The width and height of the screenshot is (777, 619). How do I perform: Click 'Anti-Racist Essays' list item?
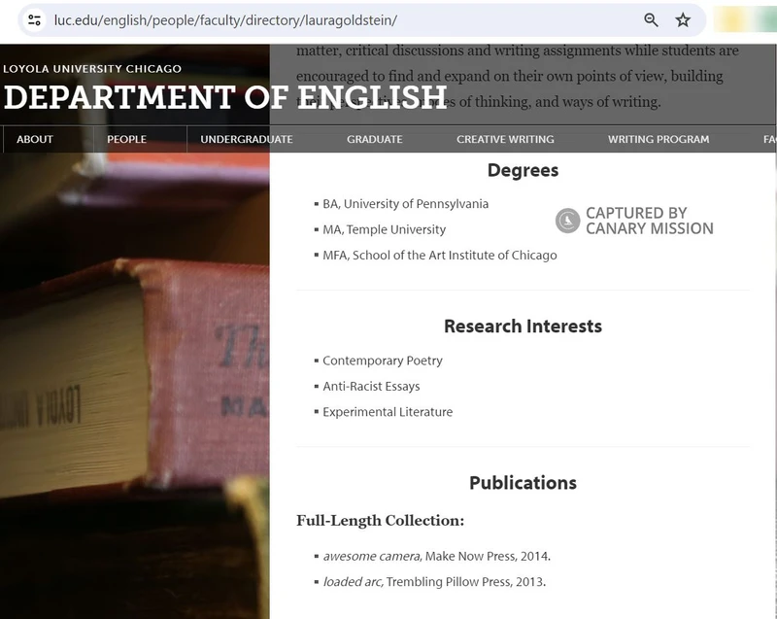[x=371, y=386]
